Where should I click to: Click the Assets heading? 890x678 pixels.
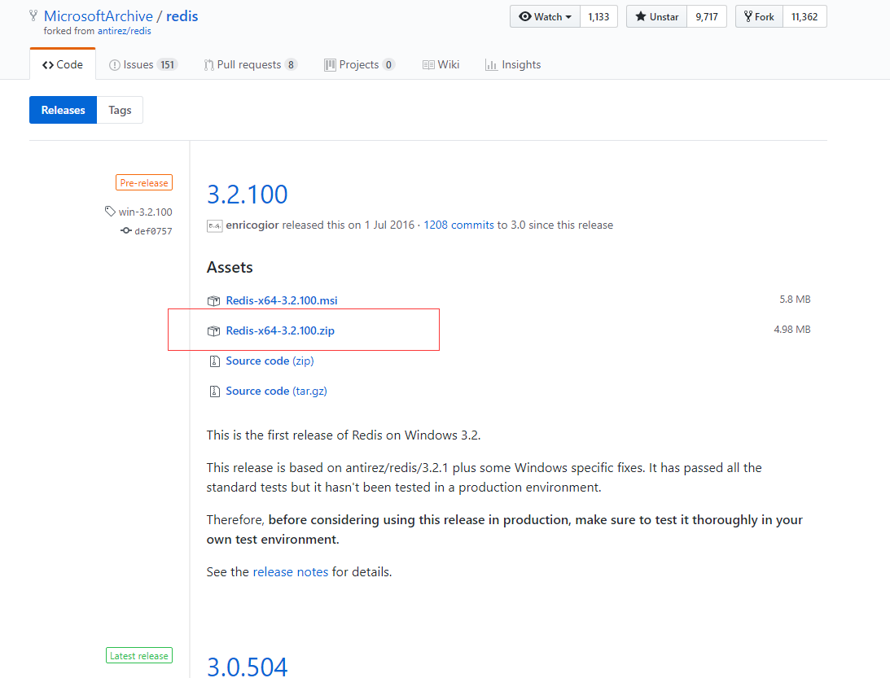tap(230, 267)
